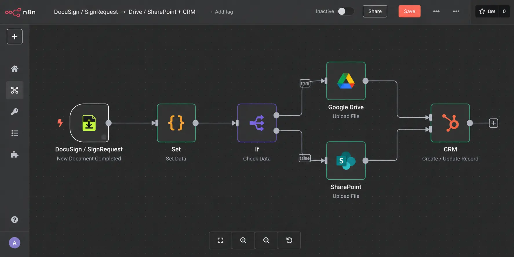Reset canvas zoom

[x=289, y=240]
